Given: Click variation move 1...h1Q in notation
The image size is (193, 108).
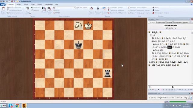Looking at the screenshot, I should (x=158, y=53).
